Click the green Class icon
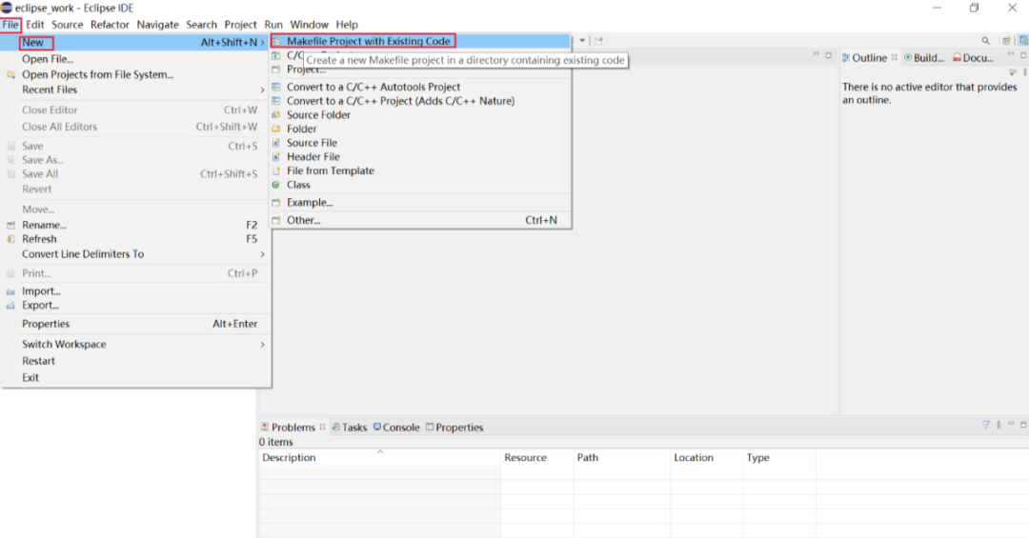The width and height of the screenshot is (1029, 538). pos(276,185)
